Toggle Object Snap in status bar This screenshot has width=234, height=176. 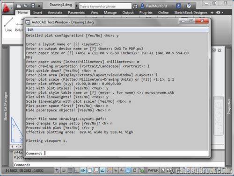(x=90, y=170)
